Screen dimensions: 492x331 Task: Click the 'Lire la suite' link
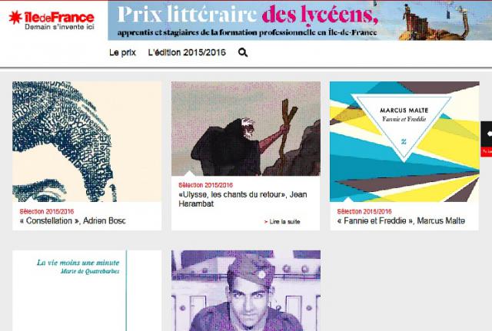[282, 222]
